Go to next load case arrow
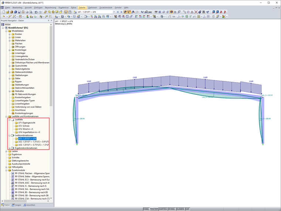The image size is (281, 211). click(x=121, y=12)
